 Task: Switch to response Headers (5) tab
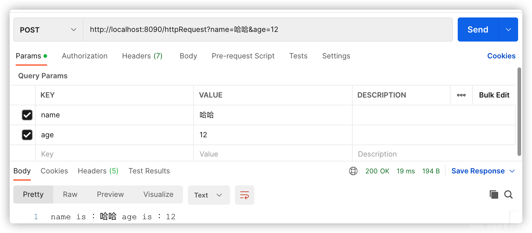(98, 171)
